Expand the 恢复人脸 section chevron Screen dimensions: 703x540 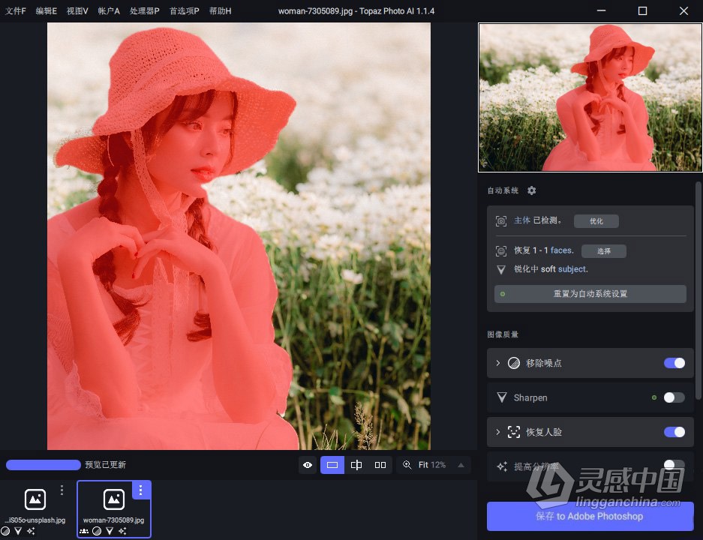coord(497,432)
